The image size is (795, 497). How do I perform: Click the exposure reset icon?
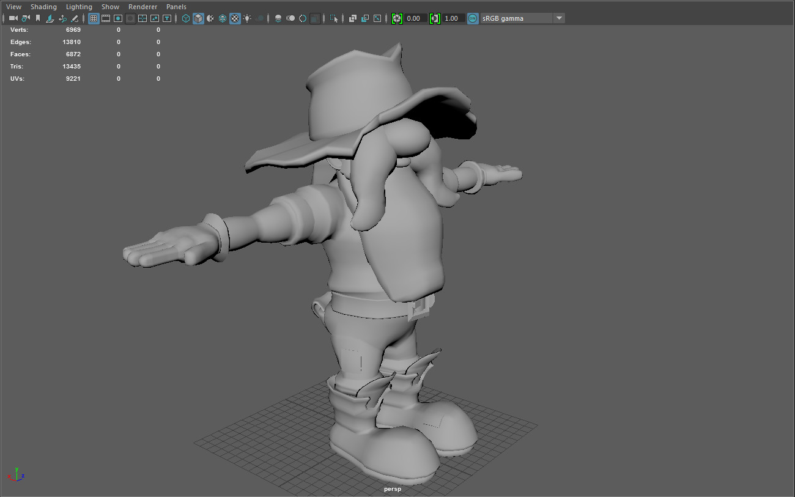[397, 18]
